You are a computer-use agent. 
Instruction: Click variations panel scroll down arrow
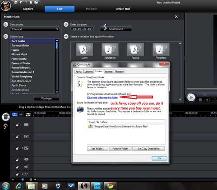(x=180, y=99)
